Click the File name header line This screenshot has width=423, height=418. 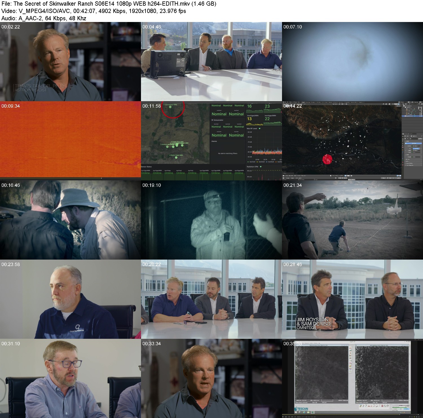109,4
